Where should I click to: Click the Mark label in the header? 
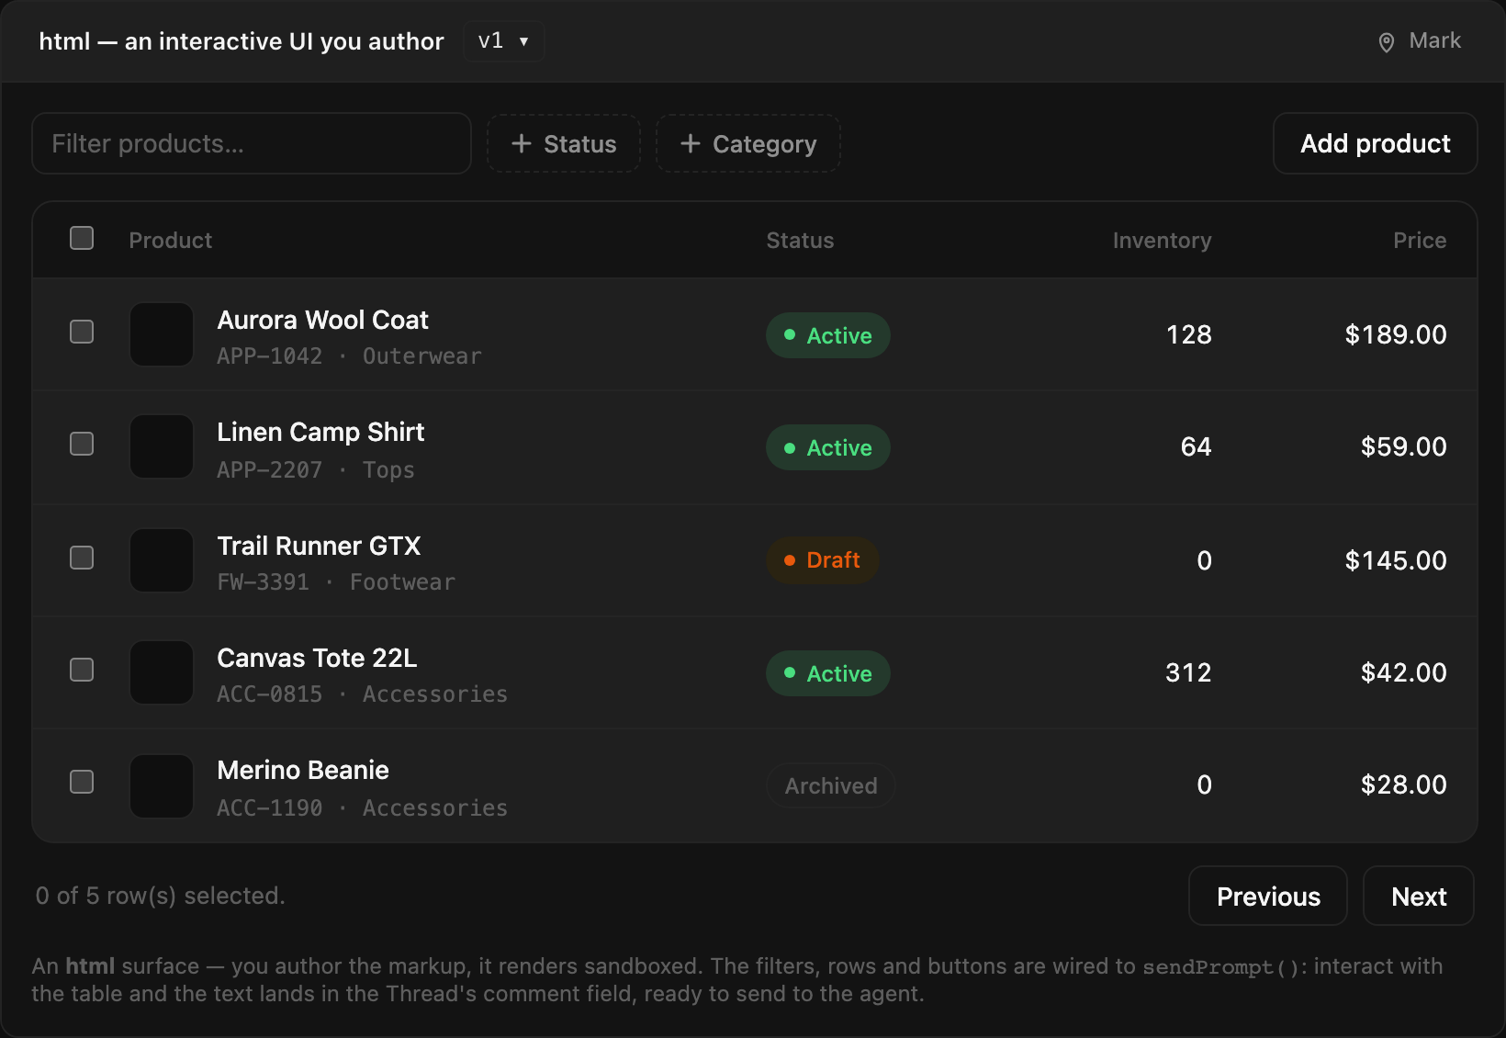tap(1434, 40)
